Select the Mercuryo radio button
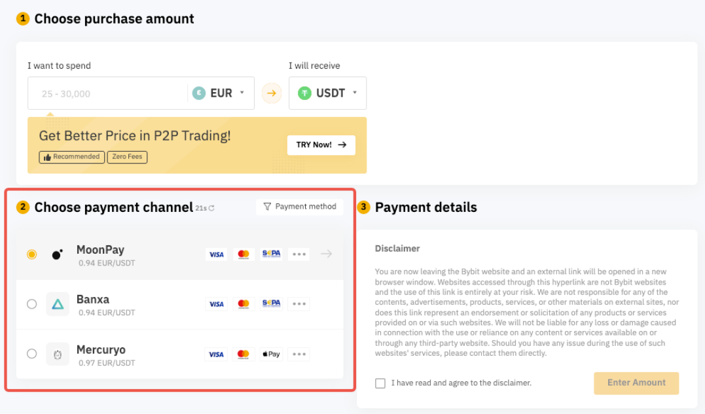Image resolution: width=705 pixels, height=414 pixels. [x=32, y=354]
